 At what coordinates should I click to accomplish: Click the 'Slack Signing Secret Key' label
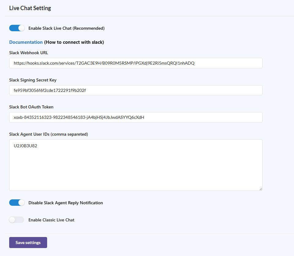pyautogui.click(x=33, y=80)
